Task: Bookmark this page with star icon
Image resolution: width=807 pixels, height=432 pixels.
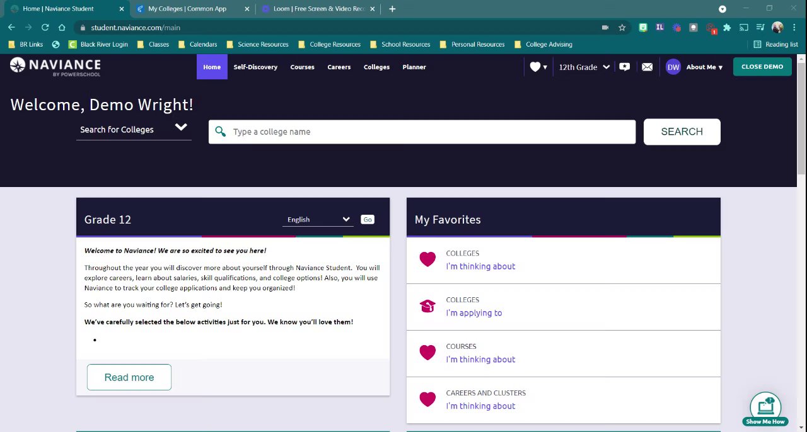Action: (622, 28)
